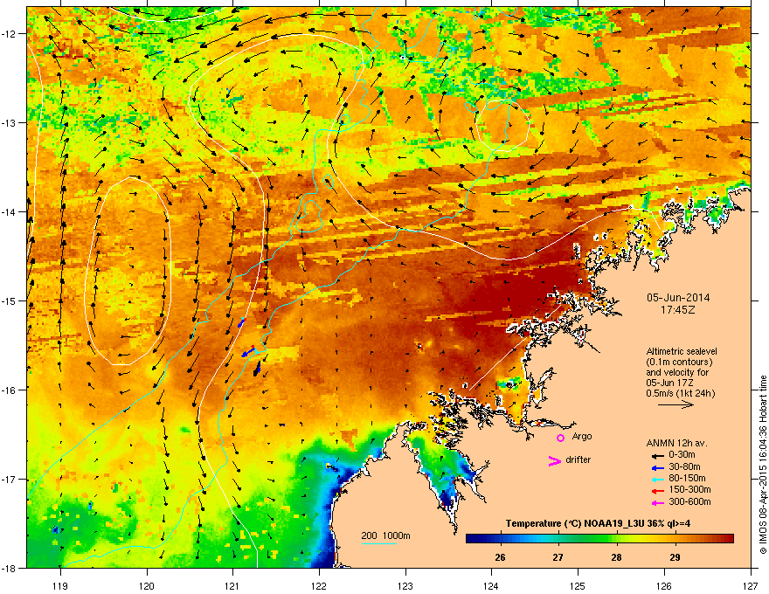Click the colorbar value 28

617,557
